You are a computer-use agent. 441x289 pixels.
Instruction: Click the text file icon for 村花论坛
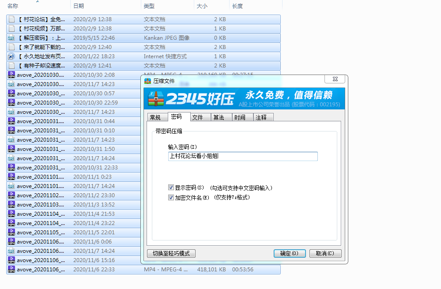coord(11,19)
